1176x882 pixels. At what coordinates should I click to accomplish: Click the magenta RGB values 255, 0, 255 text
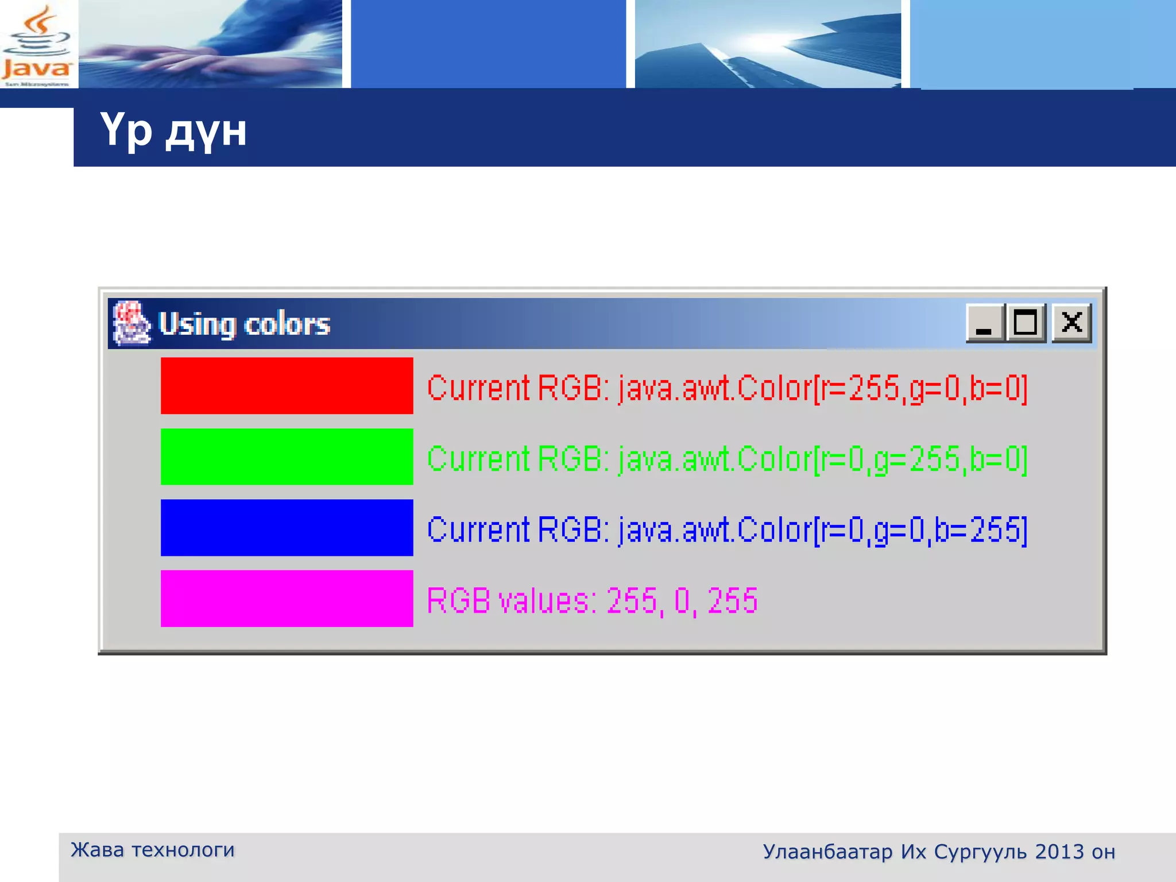[592, 601]
